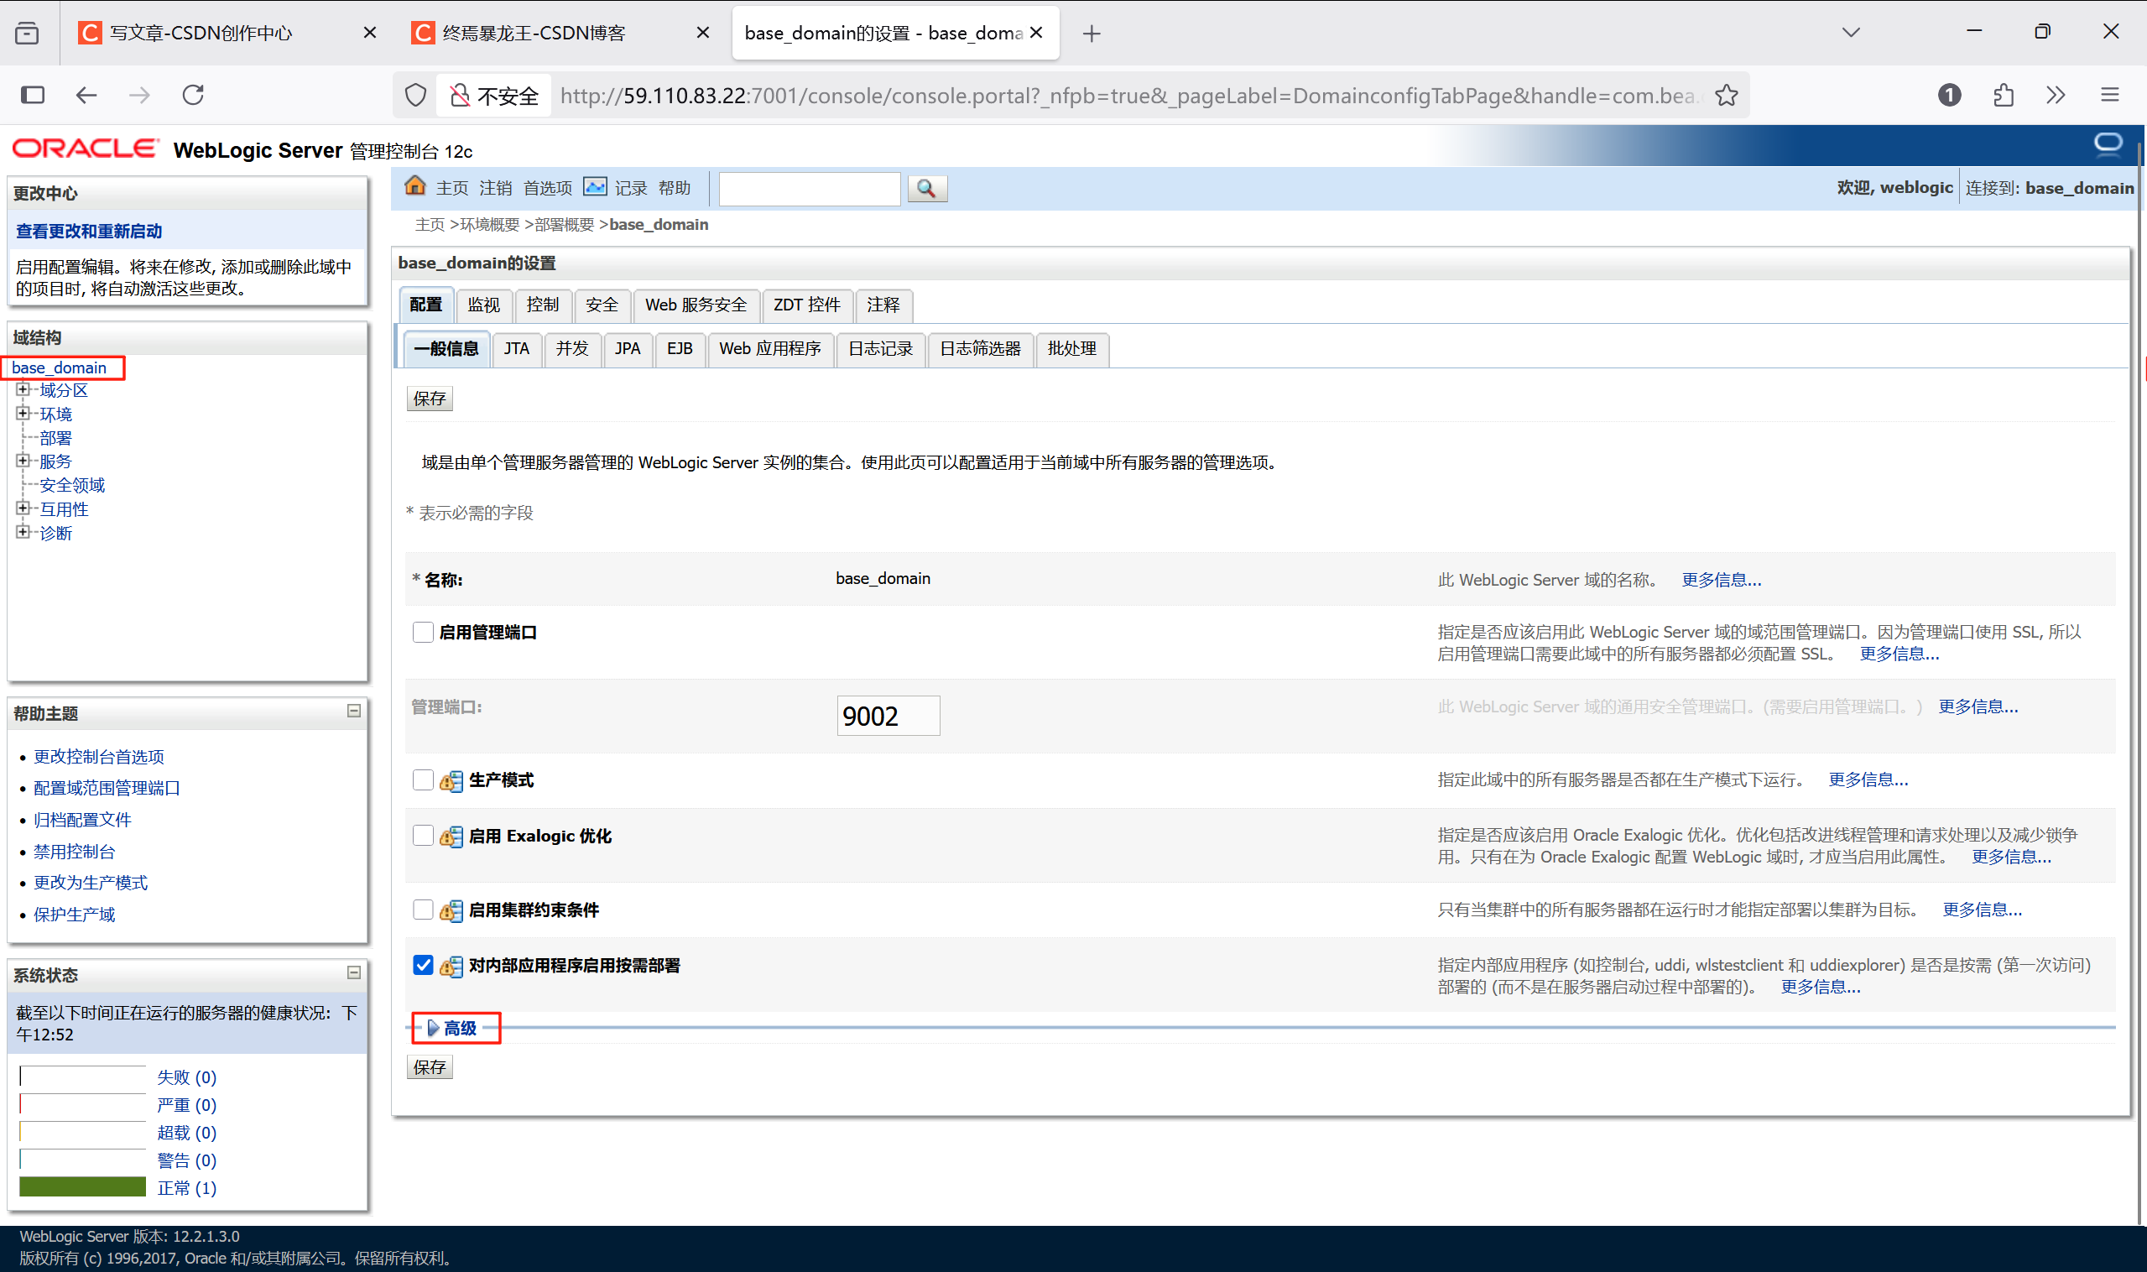Click the search magnifier button
This screenshot has width=2147, height=1272.
(x=925, y=188)
